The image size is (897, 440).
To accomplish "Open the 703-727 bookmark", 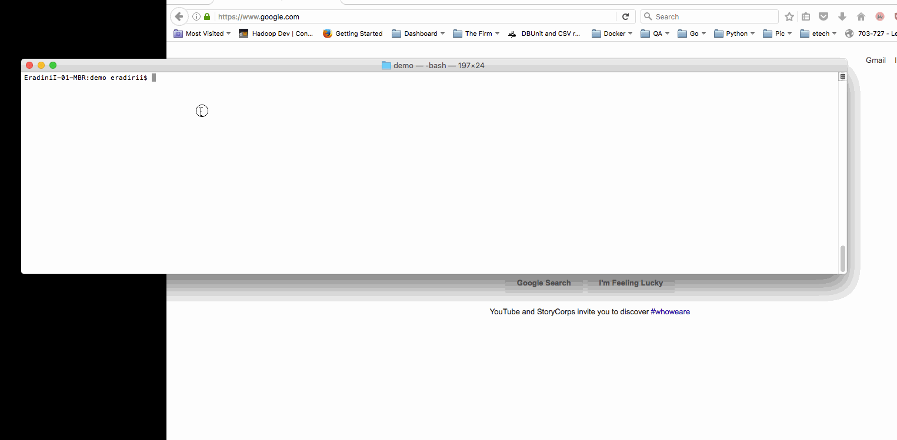I will coord(871,33).
